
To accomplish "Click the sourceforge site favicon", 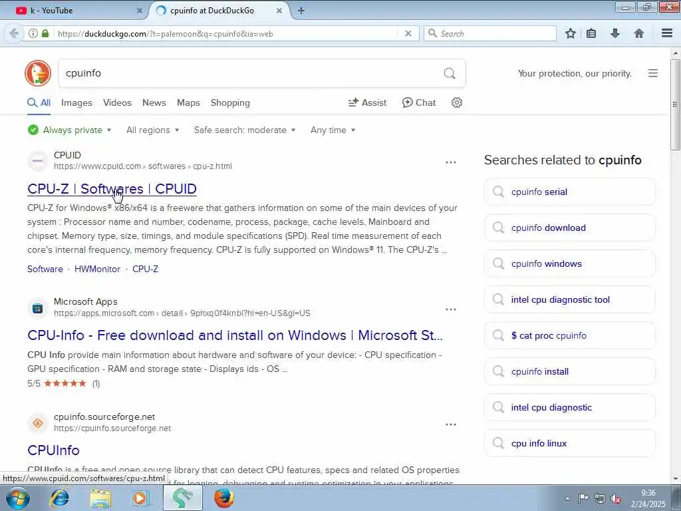I will [38, 423].
